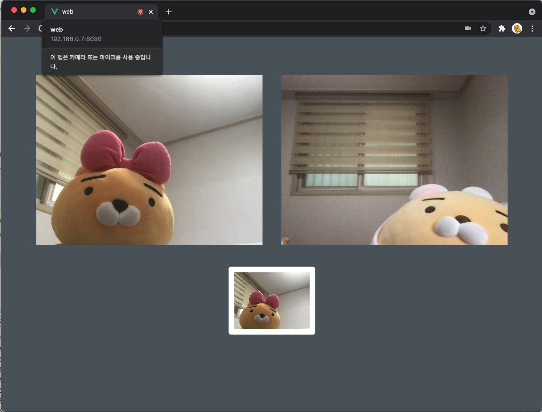Open the Chrome profile avatar

[x=517, y=28]
